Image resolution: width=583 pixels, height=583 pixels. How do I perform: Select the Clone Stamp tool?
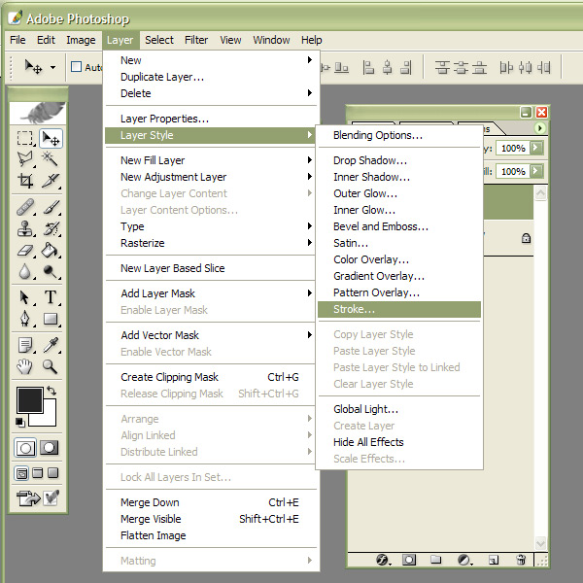(x=25, y=228)
